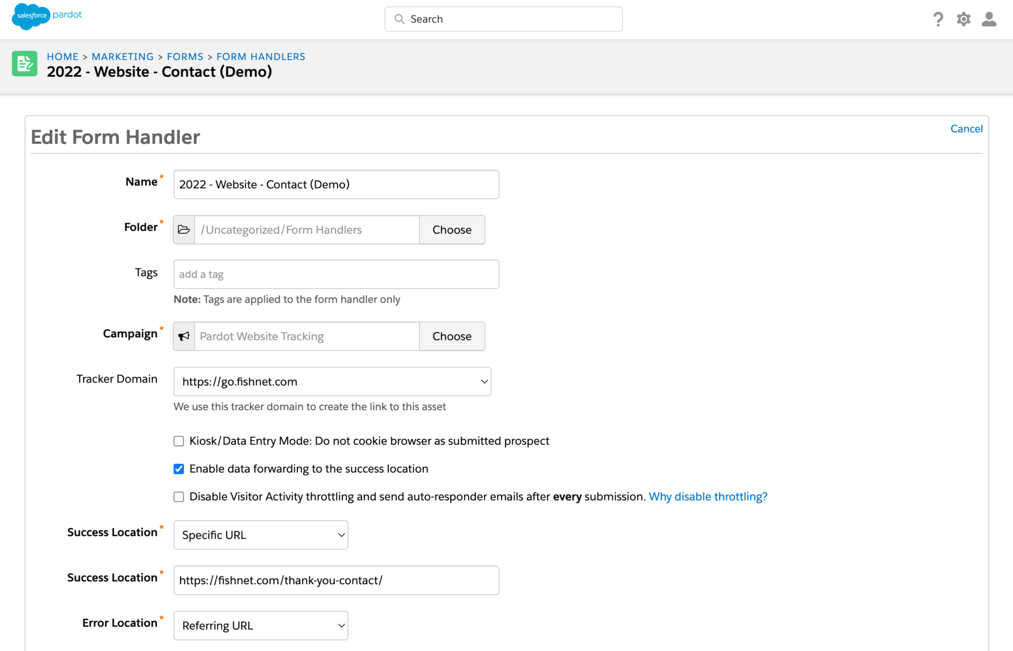Click the folder icon beside Folder field
This screenshot has width=1013, height=651.
coord(184,230)
